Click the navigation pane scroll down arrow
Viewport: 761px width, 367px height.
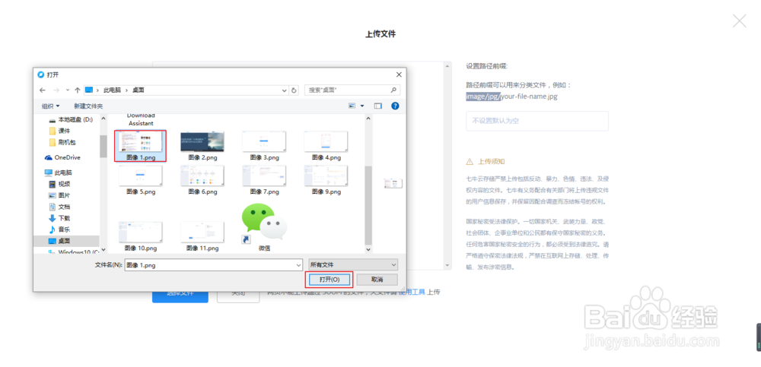pos(103,249)
